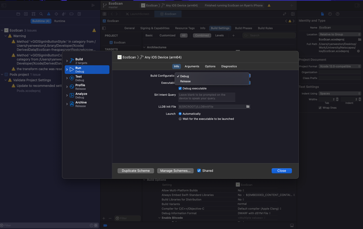Collapse the EcoScan 3 issues group

click(x=2, y=30)
